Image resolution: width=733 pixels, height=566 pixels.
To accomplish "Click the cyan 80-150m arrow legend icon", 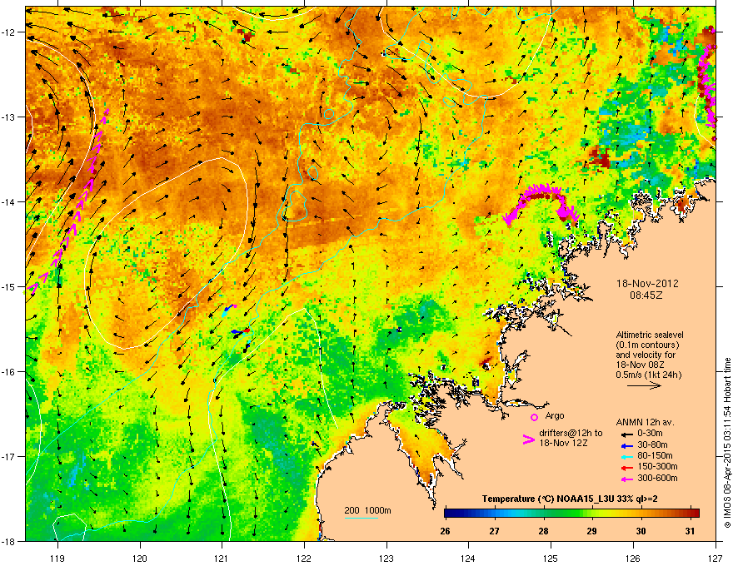I will click(626, 456).
